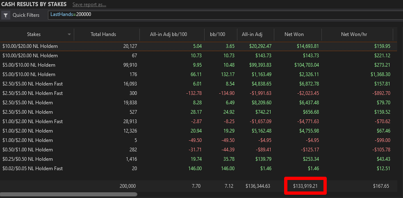This screenshot has width=403, height=198.
Task: Click the bb/100 column header
Action: 218,34
